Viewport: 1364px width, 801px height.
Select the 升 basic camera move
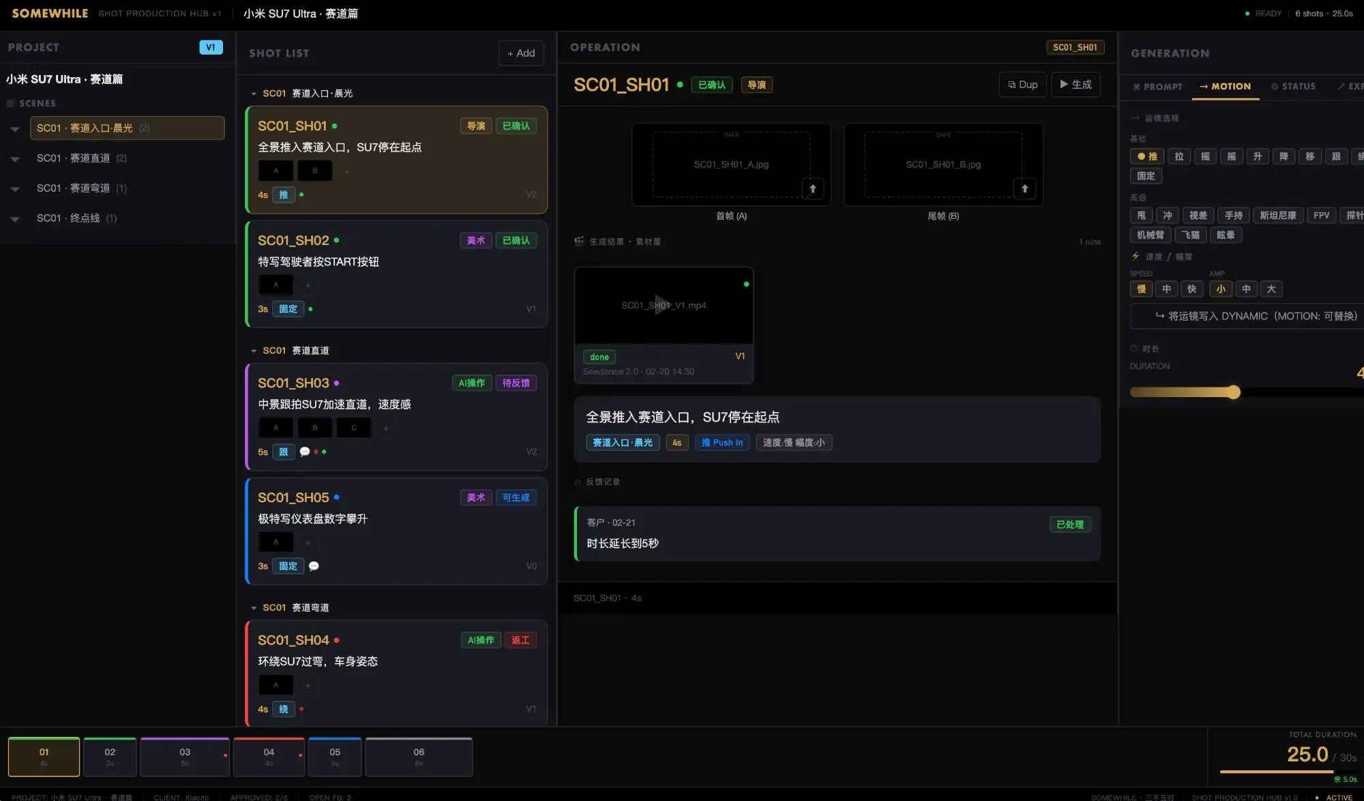(x=1257, y=157)
